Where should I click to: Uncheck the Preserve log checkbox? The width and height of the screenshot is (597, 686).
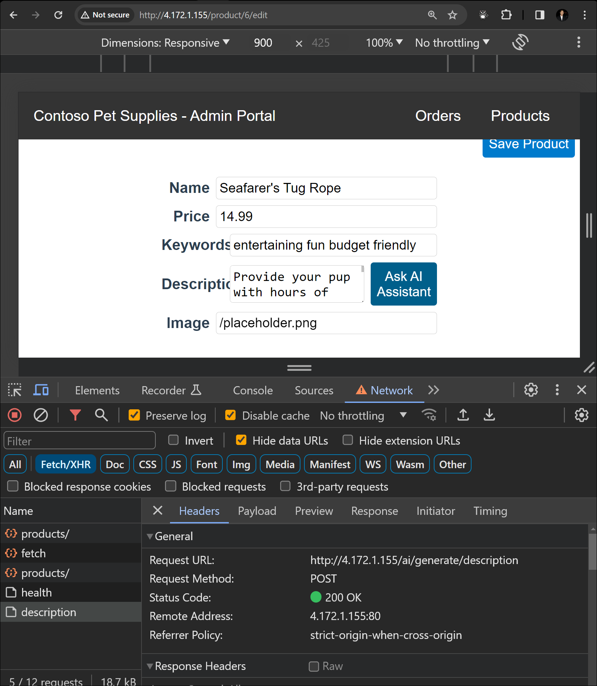click(x=134, y=415)
